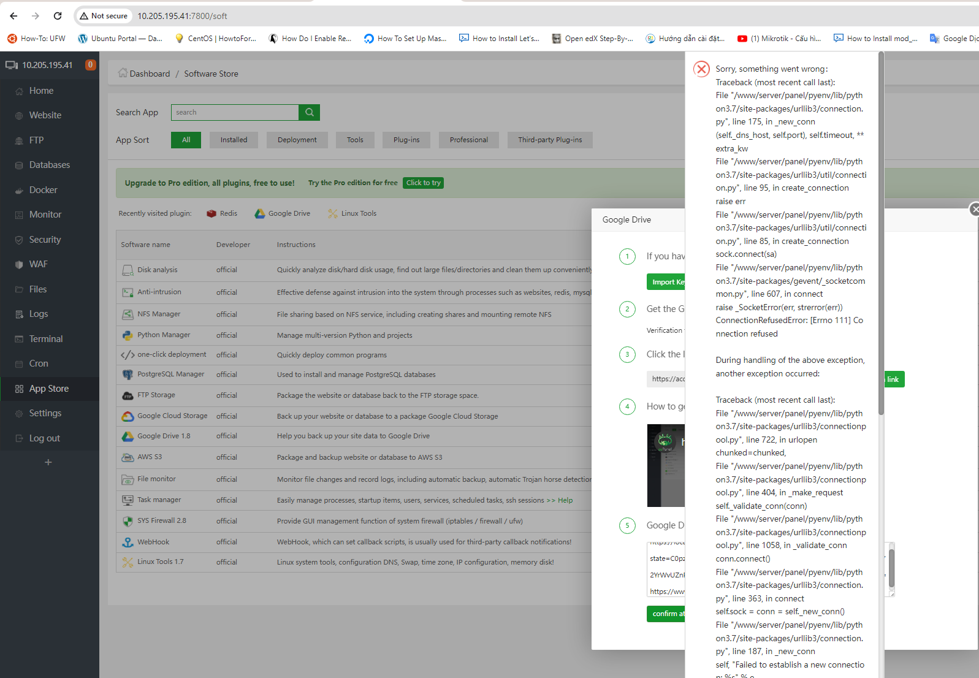Click the notification badge showing 0
979x678 pixels.
(91, 64)
